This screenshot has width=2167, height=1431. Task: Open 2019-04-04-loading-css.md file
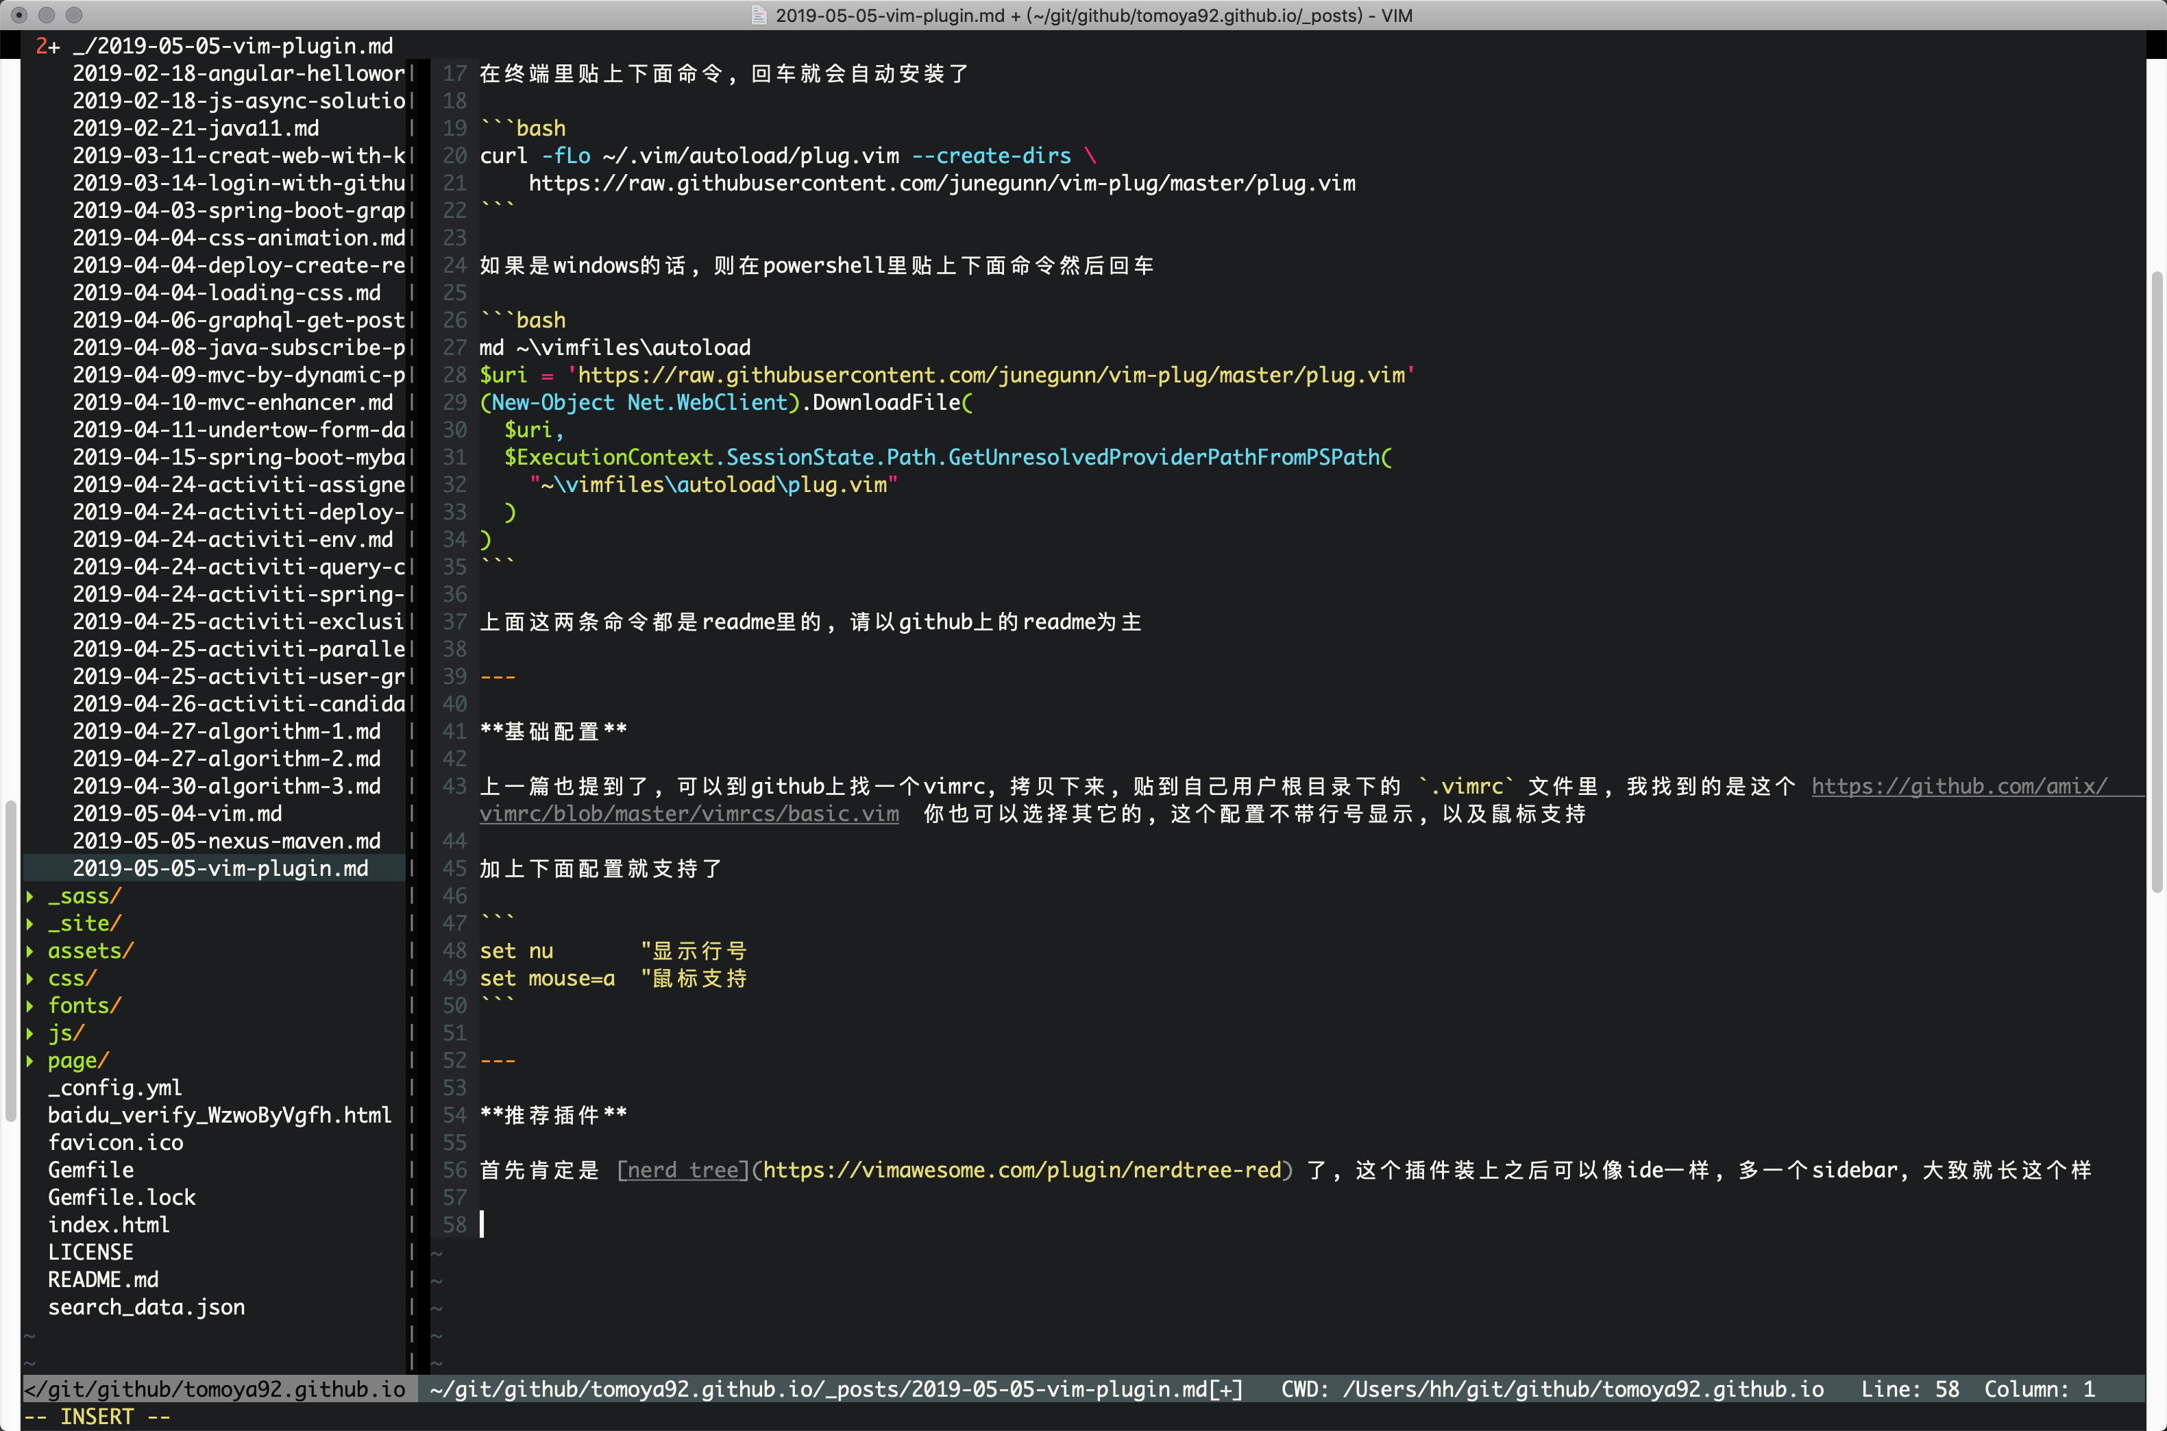click(x=226, y=293)
